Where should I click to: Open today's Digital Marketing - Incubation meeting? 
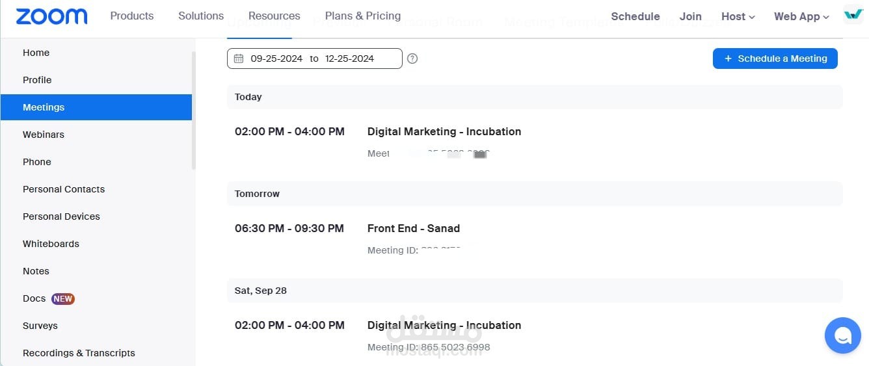(444, 131)
